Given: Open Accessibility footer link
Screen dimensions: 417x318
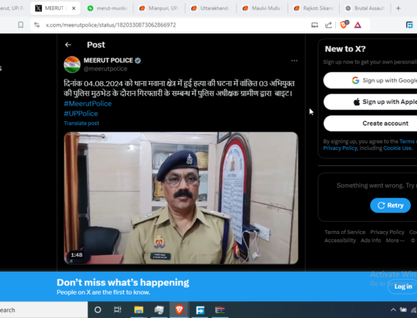Looking at the screenshot, I should (x=340, y=241).
